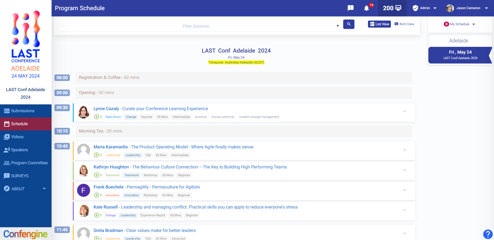
Task: Open Curate your Conference Learning Experience session
Action: point(165,109)
